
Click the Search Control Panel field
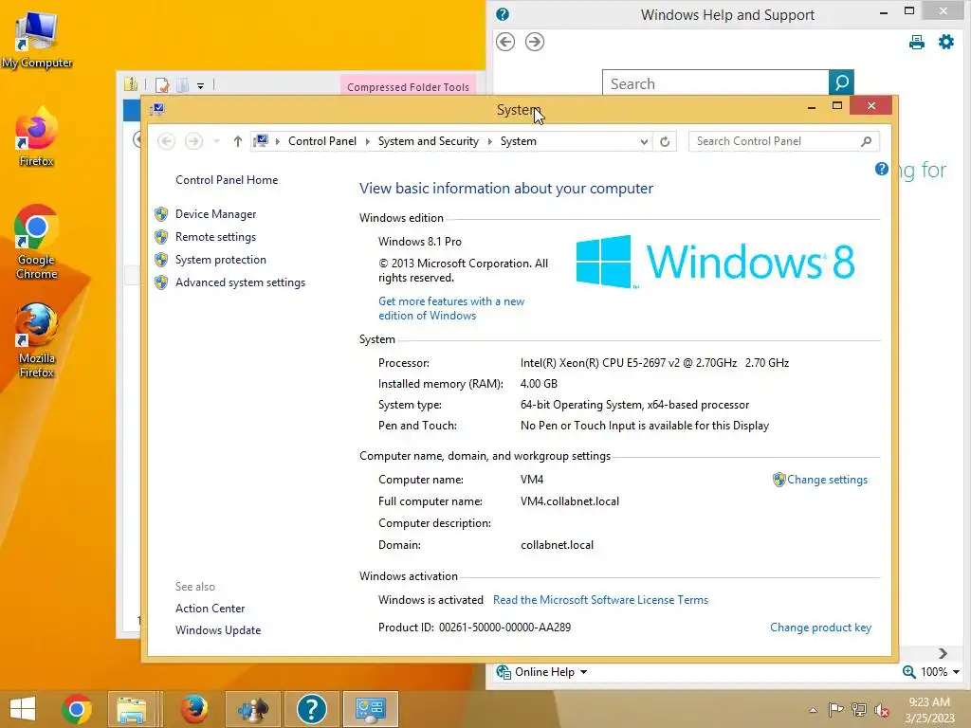click(774, 141)
